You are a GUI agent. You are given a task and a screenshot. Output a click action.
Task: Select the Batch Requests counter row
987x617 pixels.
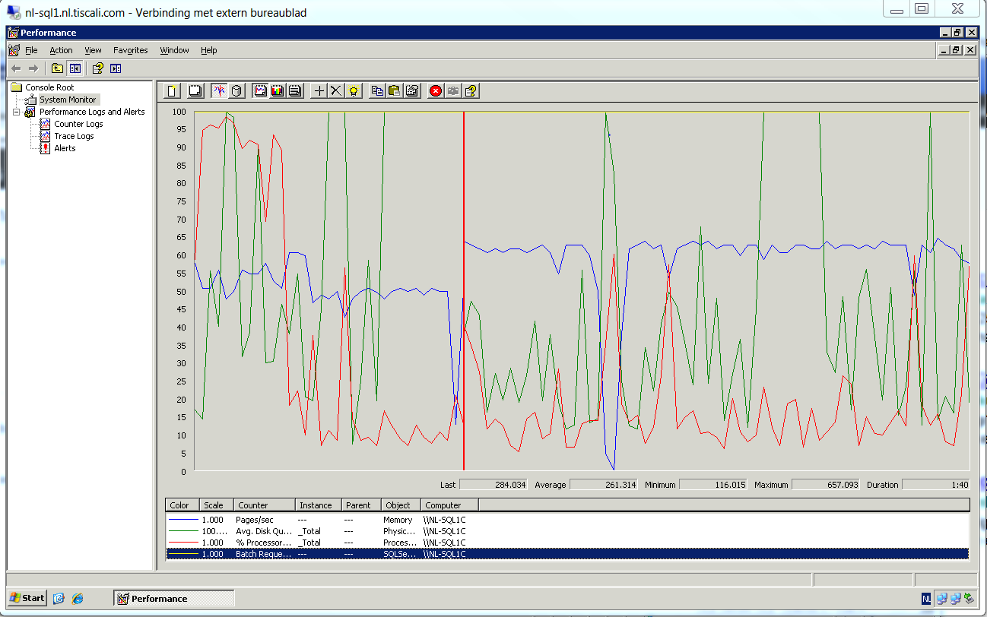[567, 554]
